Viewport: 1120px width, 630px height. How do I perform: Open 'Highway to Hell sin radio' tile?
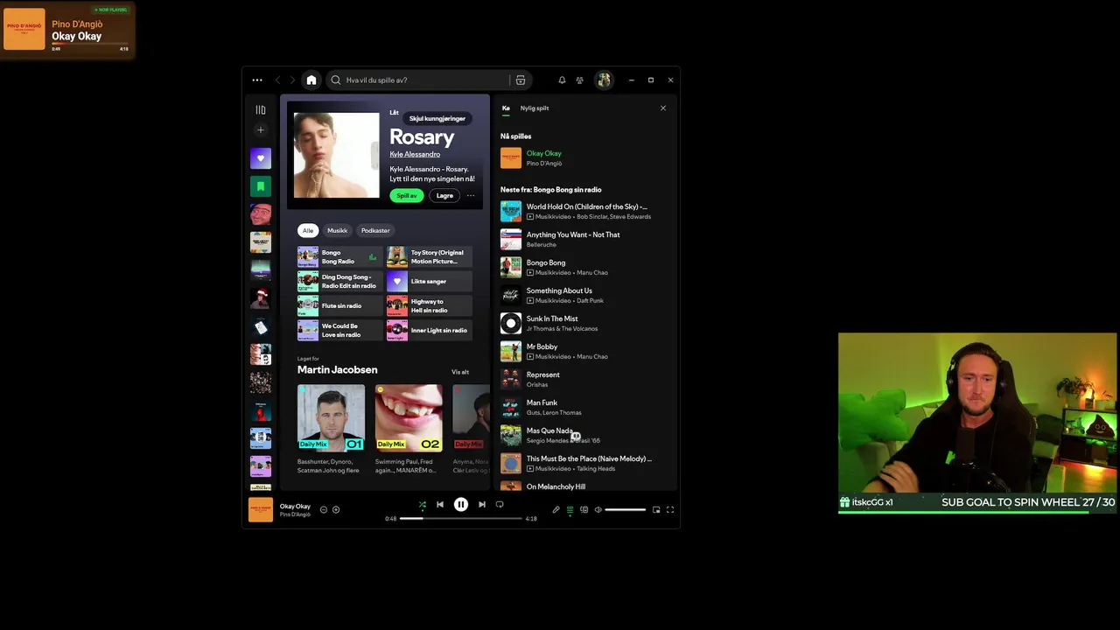point(430,306)
